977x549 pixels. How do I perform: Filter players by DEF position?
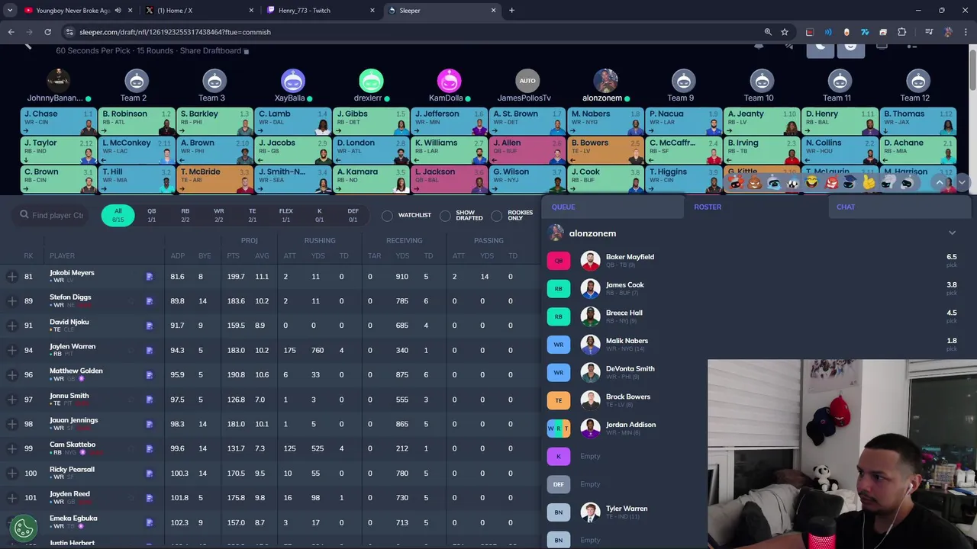353,215
